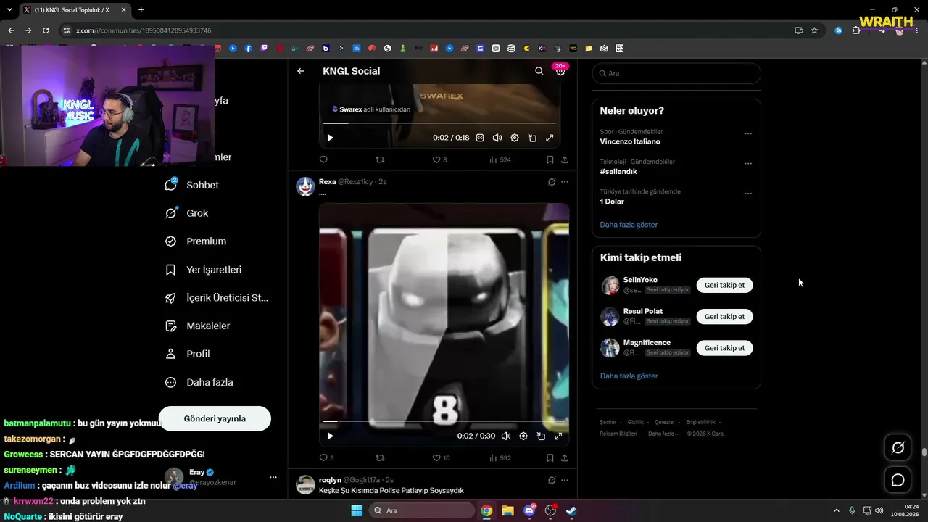This screenshot has width=928, height=522.
Task: Open Grok from the left sidebar
Action: tap(187, 213)
